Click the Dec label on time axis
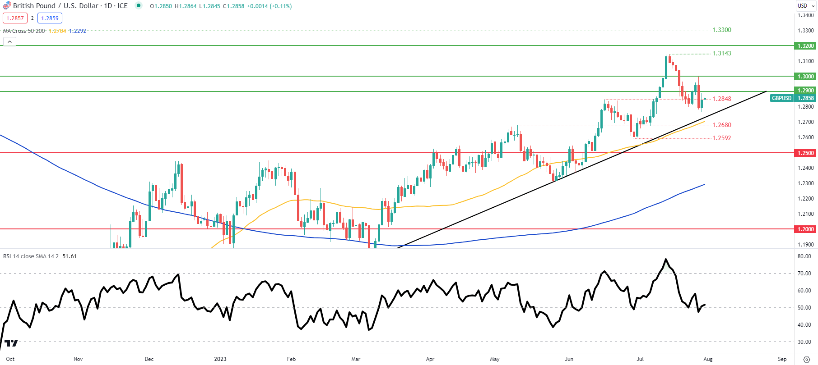Screen dimensions: 818x365 pyautogui.click(x=149, y=359)
